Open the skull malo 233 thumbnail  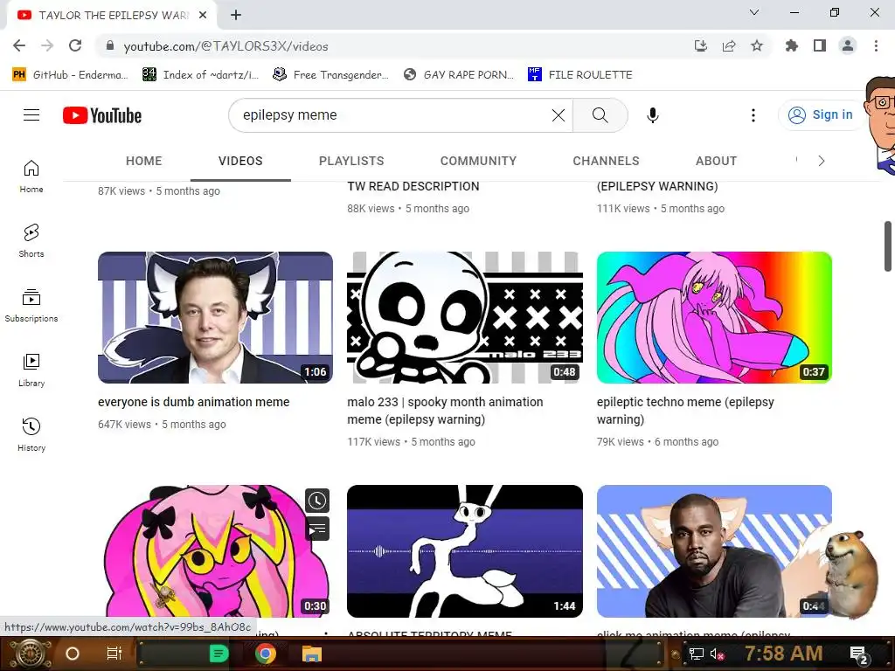point(465,317)
